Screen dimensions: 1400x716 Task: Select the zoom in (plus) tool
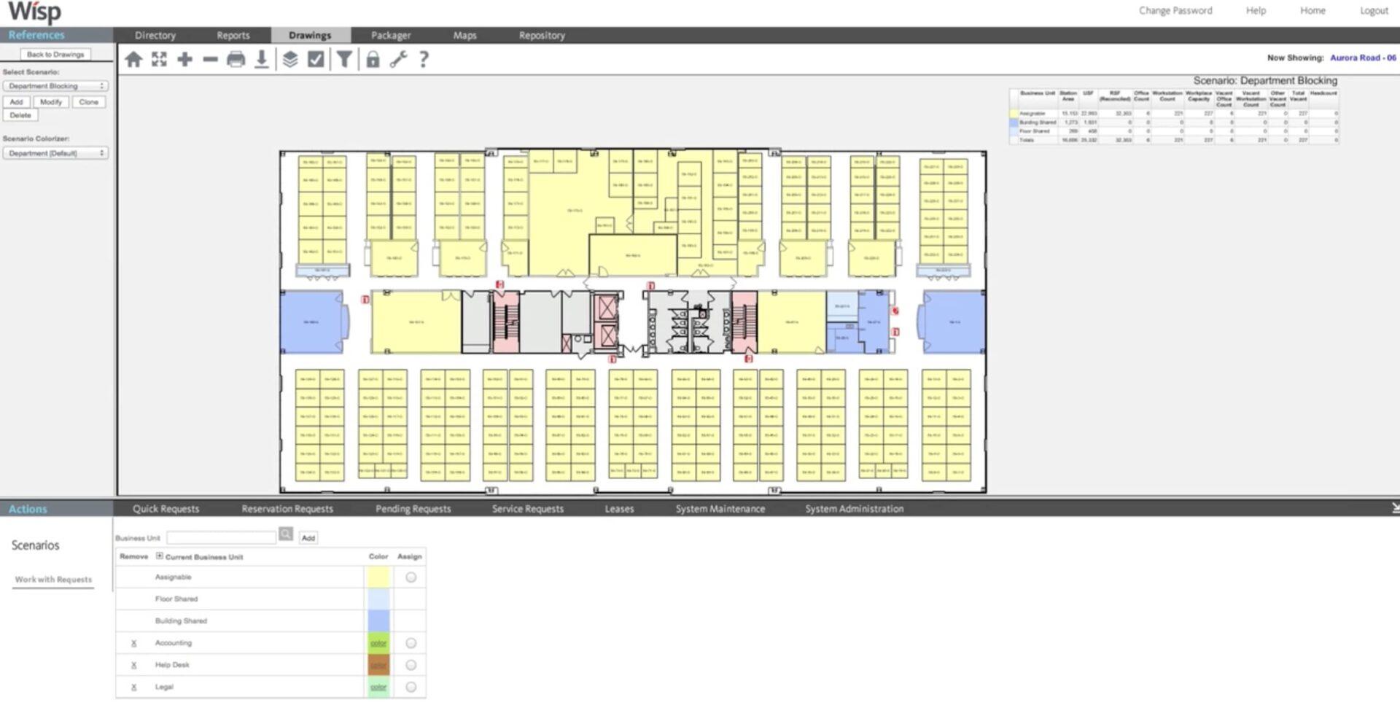tap(184, 59)
